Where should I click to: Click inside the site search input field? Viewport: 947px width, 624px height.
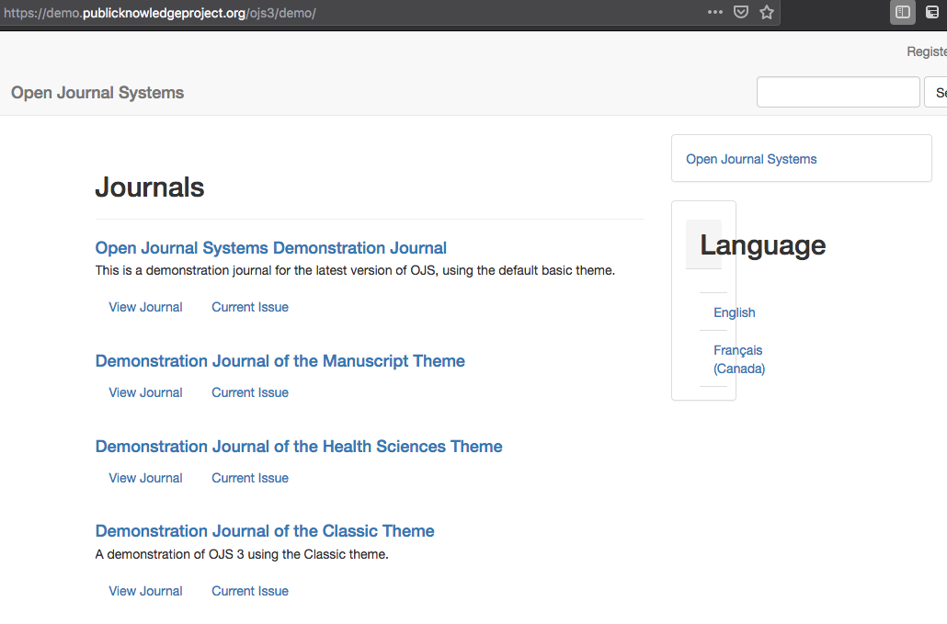(x=838, y=91)
